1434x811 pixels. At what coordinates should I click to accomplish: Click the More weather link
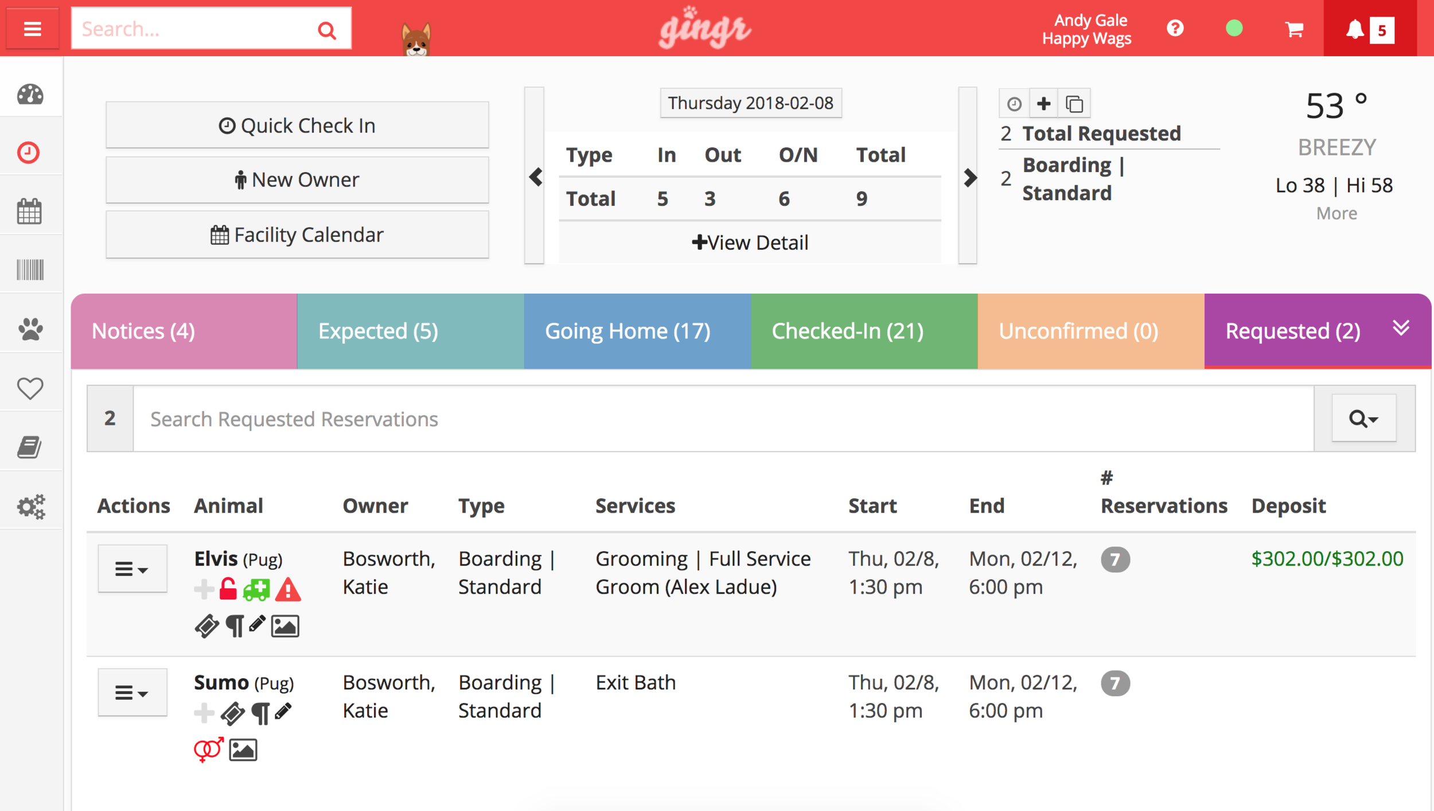pos(1336,213)
